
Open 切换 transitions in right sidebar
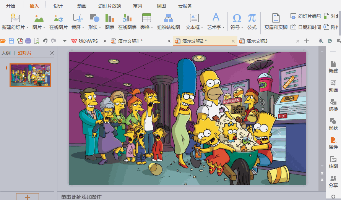tap(333, 105)
